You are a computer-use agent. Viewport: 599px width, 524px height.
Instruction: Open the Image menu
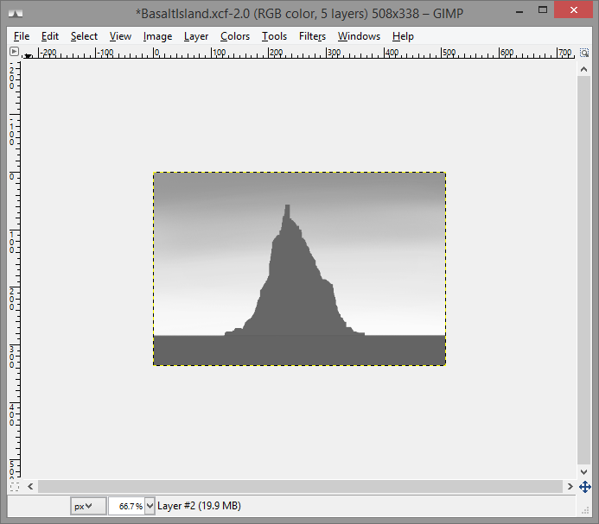(157, 36)
